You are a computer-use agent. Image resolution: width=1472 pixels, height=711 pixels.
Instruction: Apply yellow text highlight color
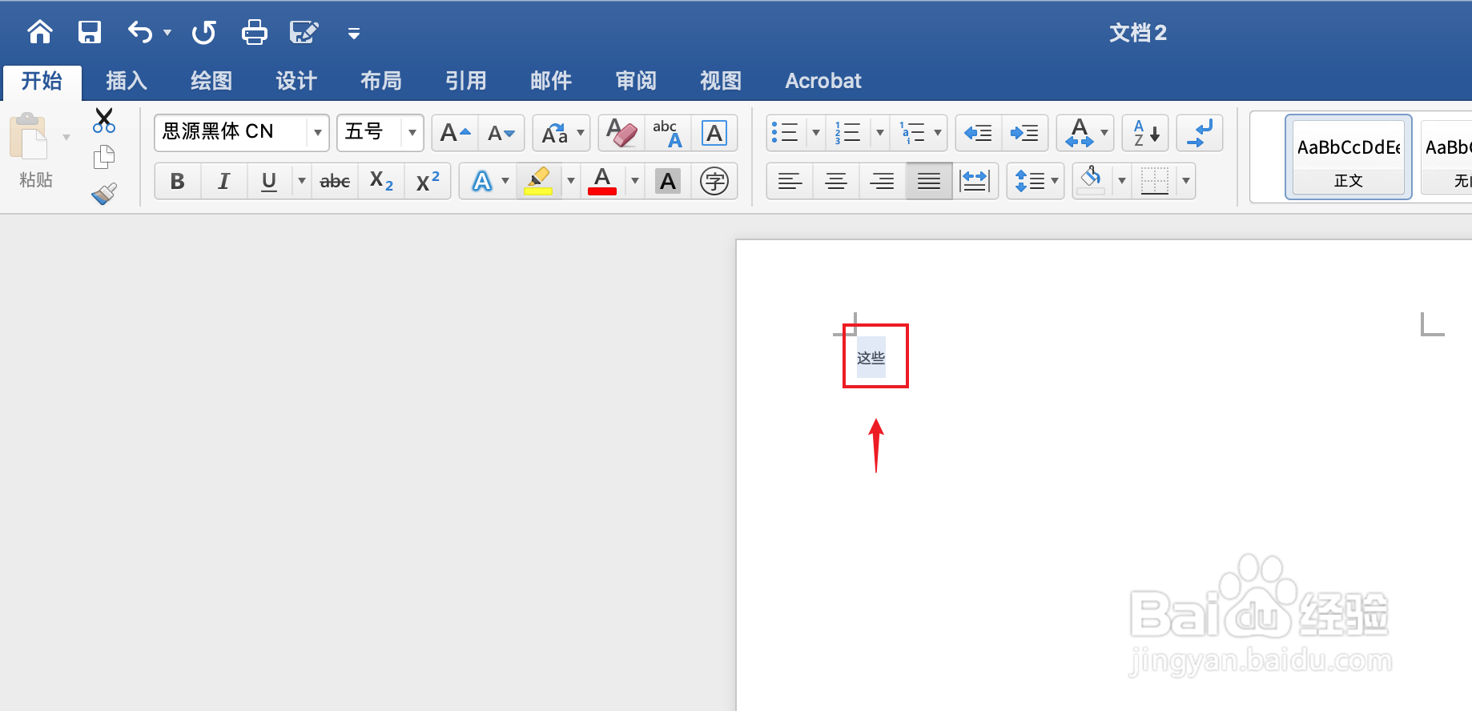(538, 181)
